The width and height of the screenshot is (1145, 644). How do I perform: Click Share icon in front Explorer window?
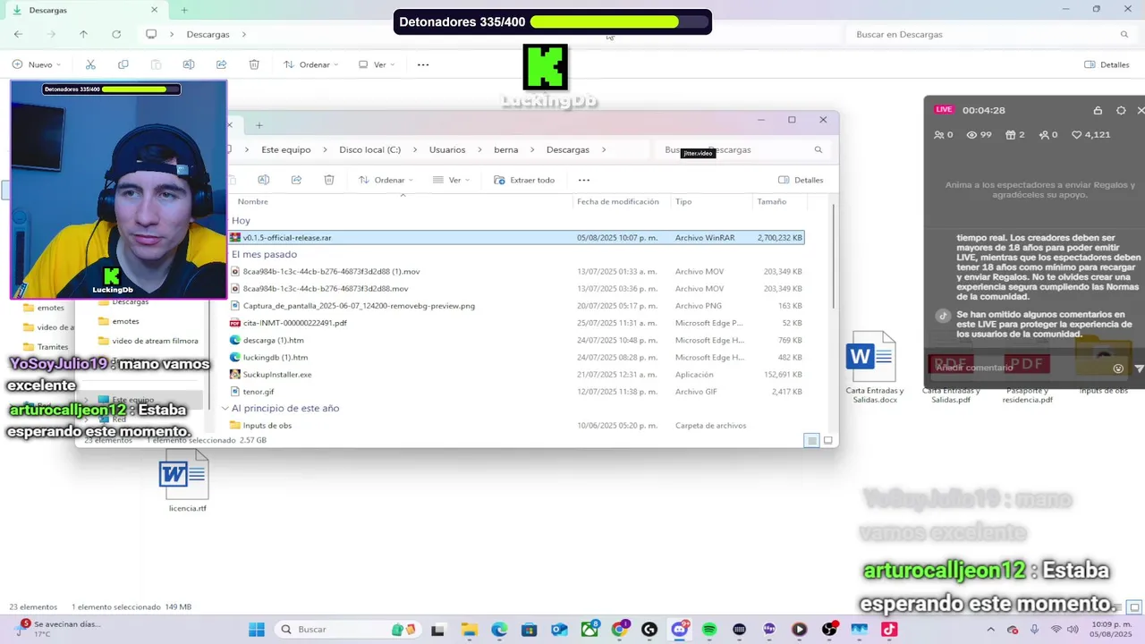click(296, 180)
